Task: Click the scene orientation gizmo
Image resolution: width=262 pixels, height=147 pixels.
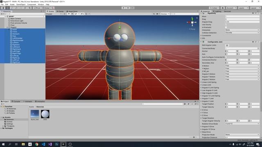Action: point(192,22)
